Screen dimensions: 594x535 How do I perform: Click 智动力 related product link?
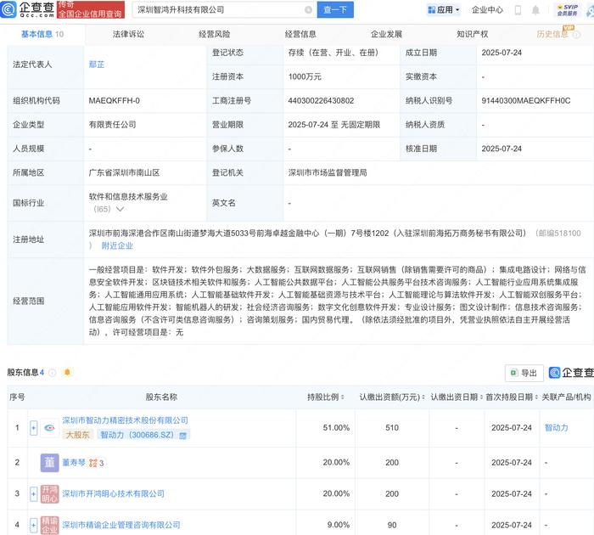click(556, 428)
